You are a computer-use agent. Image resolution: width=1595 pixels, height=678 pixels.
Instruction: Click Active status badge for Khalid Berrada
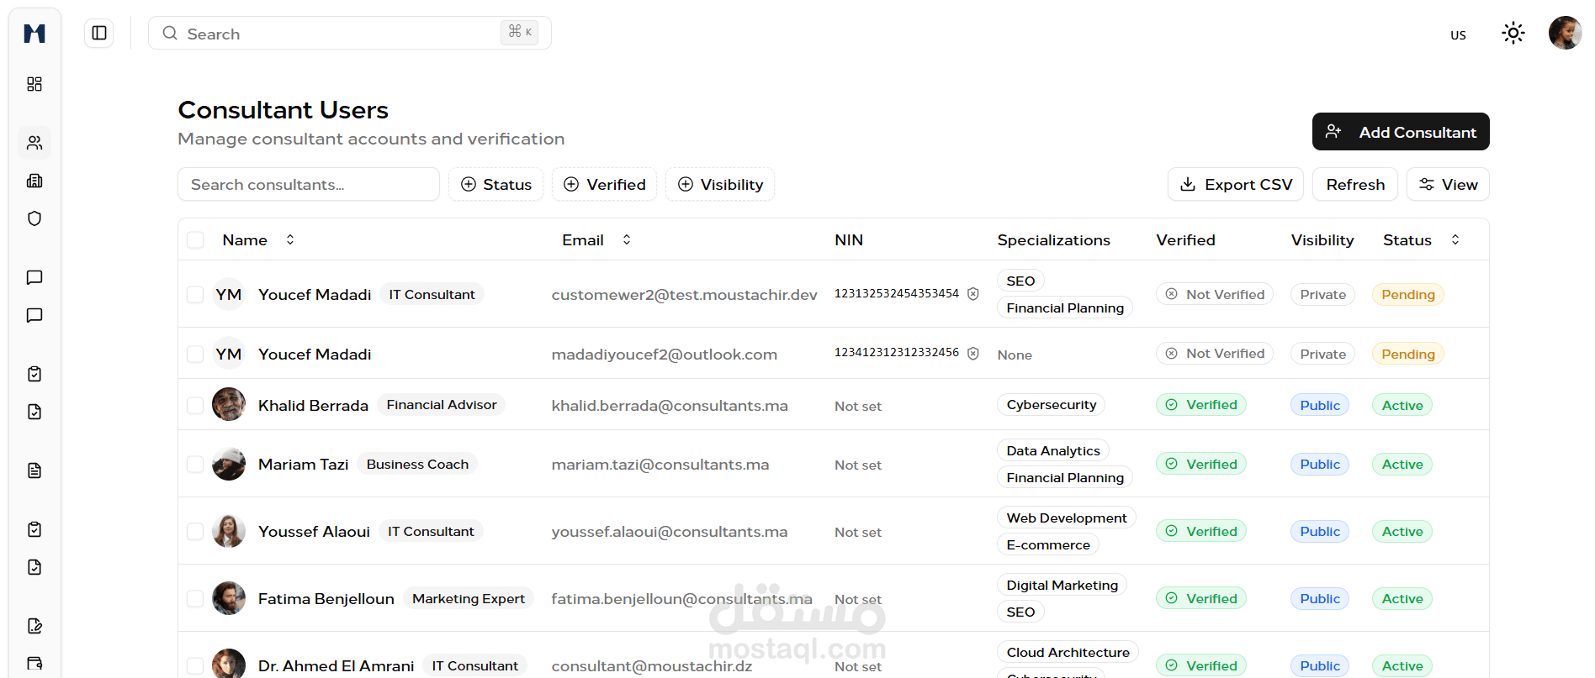[x=1402, y=405]
